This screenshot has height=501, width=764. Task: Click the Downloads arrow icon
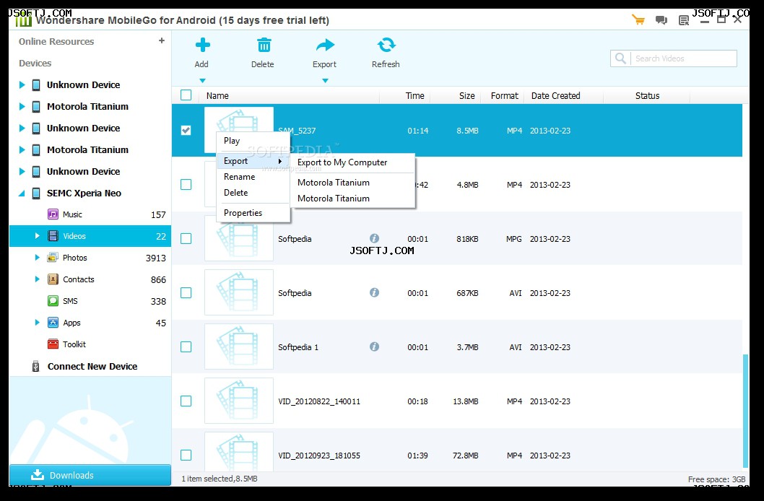pos(37,475)
